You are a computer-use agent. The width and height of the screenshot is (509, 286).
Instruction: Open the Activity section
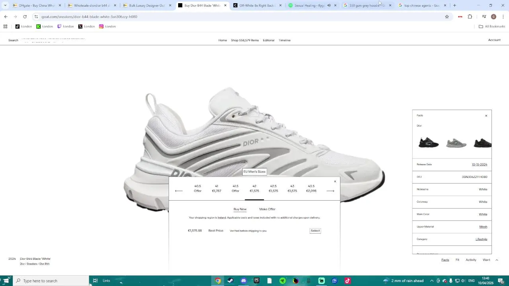tap(471, 260)
